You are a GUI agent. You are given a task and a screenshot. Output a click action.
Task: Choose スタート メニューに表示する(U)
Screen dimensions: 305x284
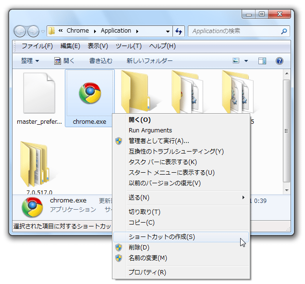point(181,173)
